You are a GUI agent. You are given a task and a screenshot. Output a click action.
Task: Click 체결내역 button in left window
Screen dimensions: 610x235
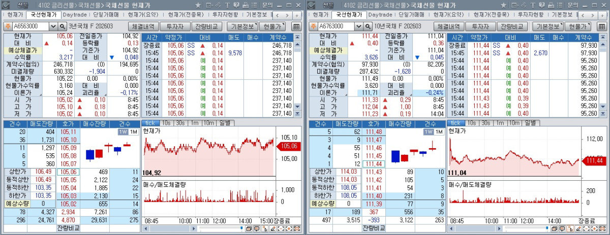point(143,26)
